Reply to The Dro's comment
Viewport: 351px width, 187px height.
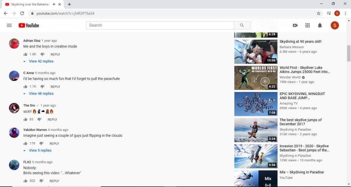(52, 120)
